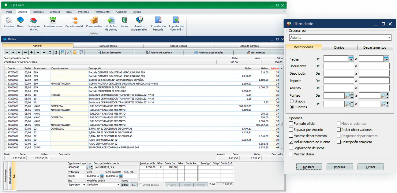Go to next record in Diario toolbar
Screen dimensions: 397x193
pyautogui.click(x=19, y=52)
